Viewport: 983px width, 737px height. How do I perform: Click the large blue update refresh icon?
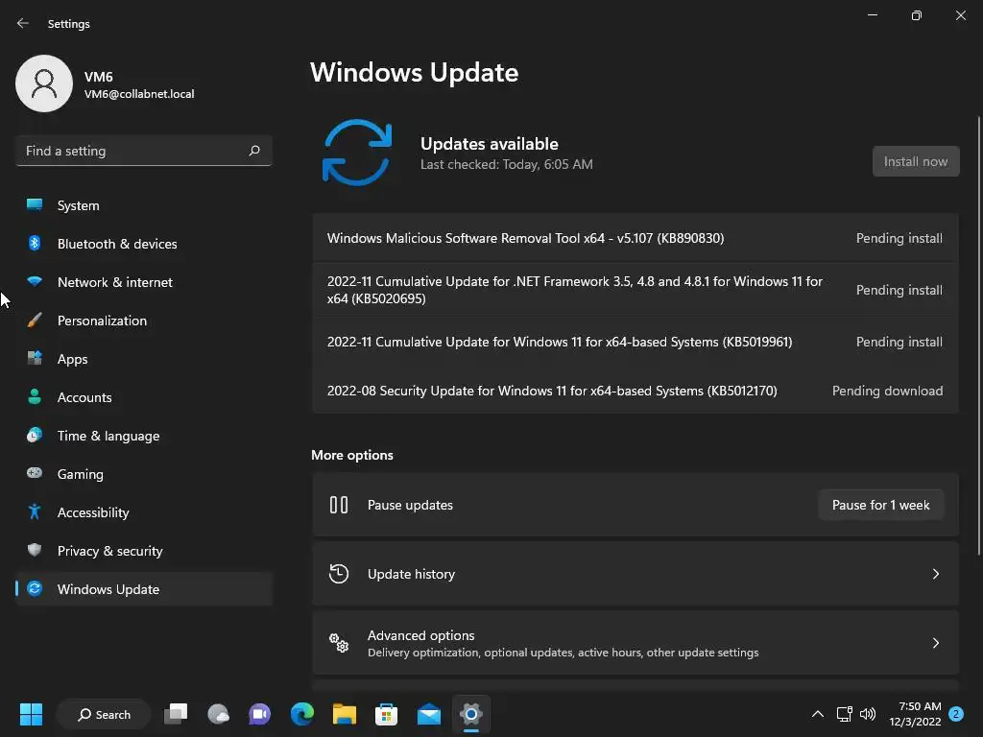click(357, 153)
